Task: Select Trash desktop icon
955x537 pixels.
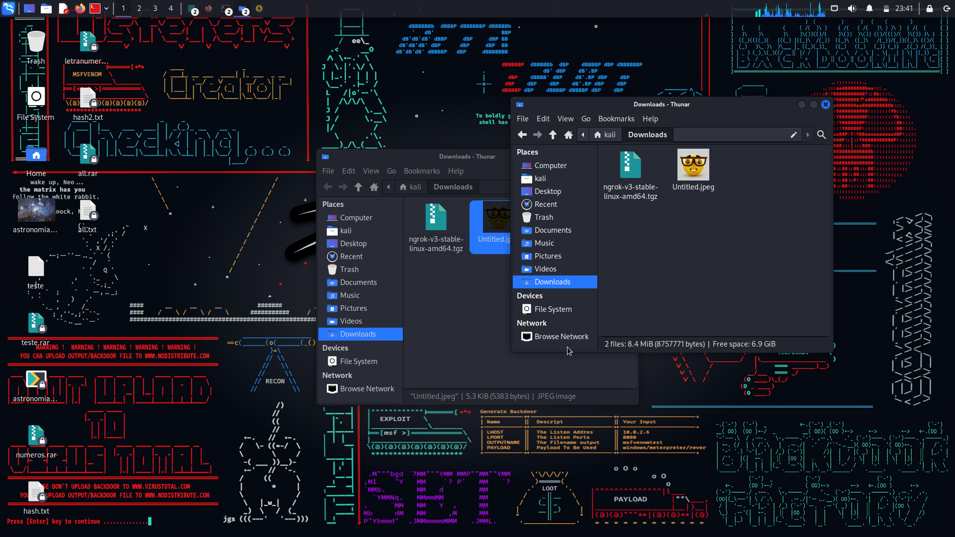Action: coord(36,48)
